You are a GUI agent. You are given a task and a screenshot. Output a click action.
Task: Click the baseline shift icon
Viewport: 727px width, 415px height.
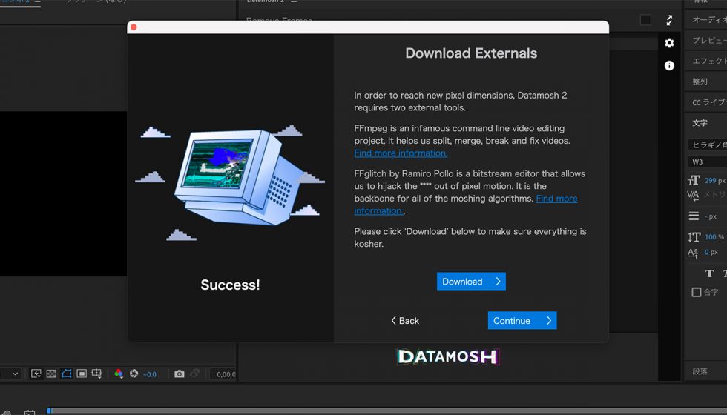pos(693,253)
